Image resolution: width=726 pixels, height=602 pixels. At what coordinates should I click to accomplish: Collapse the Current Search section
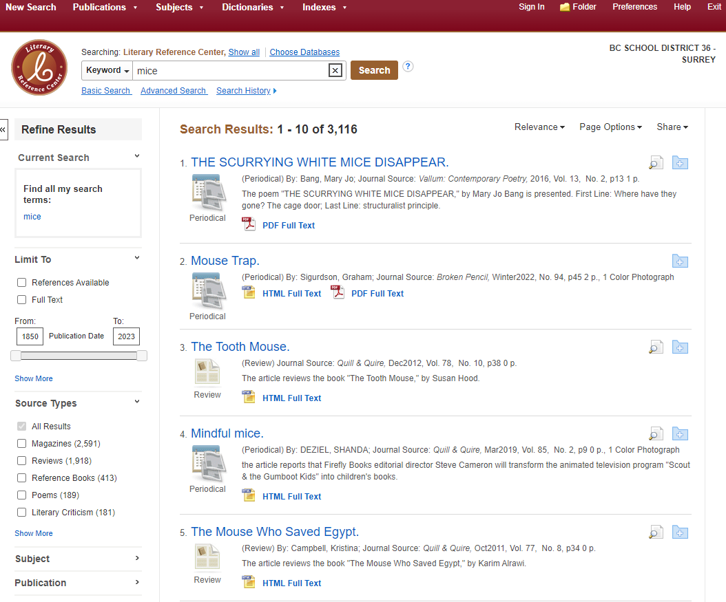[x=137, y=156]
